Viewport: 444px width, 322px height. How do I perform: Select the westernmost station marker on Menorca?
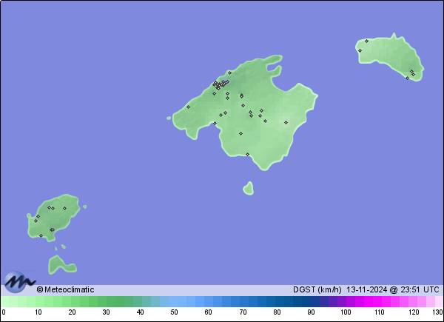tap(360, 51)
